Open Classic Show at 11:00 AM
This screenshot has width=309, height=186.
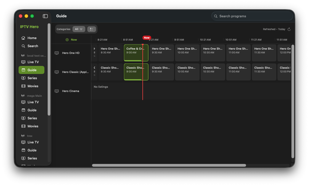pos(239,72)
